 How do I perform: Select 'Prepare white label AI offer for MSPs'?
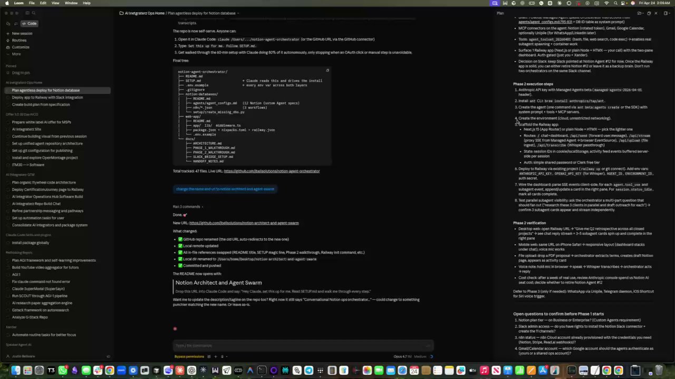click(x=42, y=122)
